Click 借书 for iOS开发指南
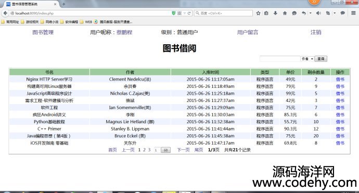 [340, 143]
